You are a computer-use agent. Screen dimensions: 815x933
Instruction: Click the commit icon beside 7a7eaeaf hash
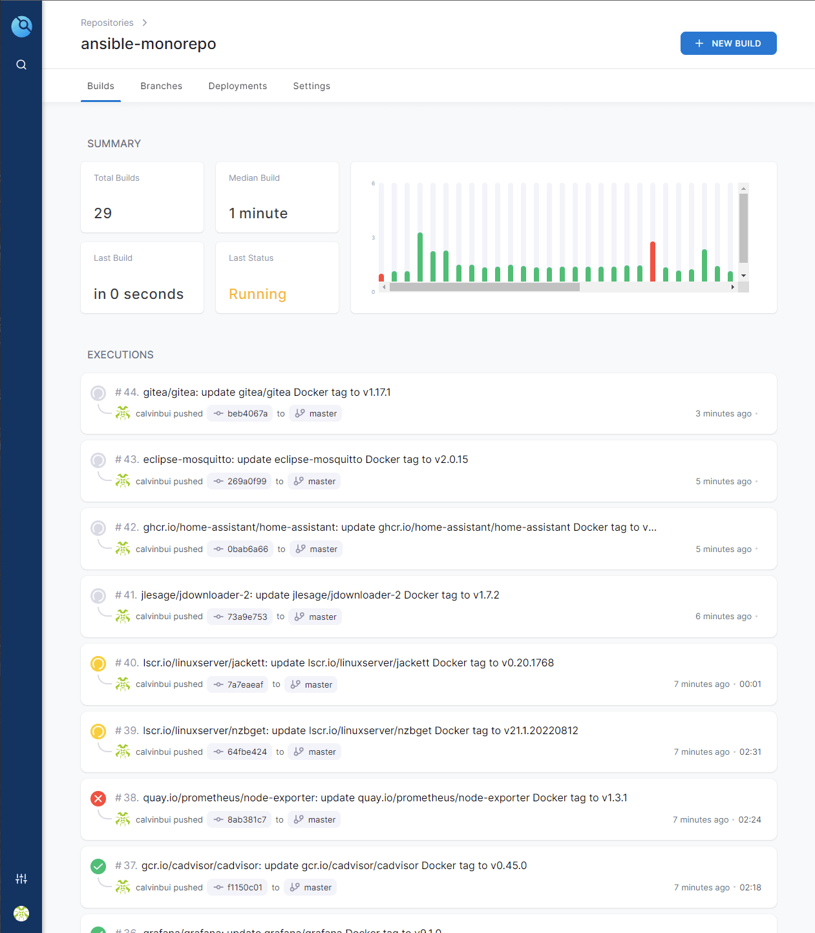click(218, 684)
